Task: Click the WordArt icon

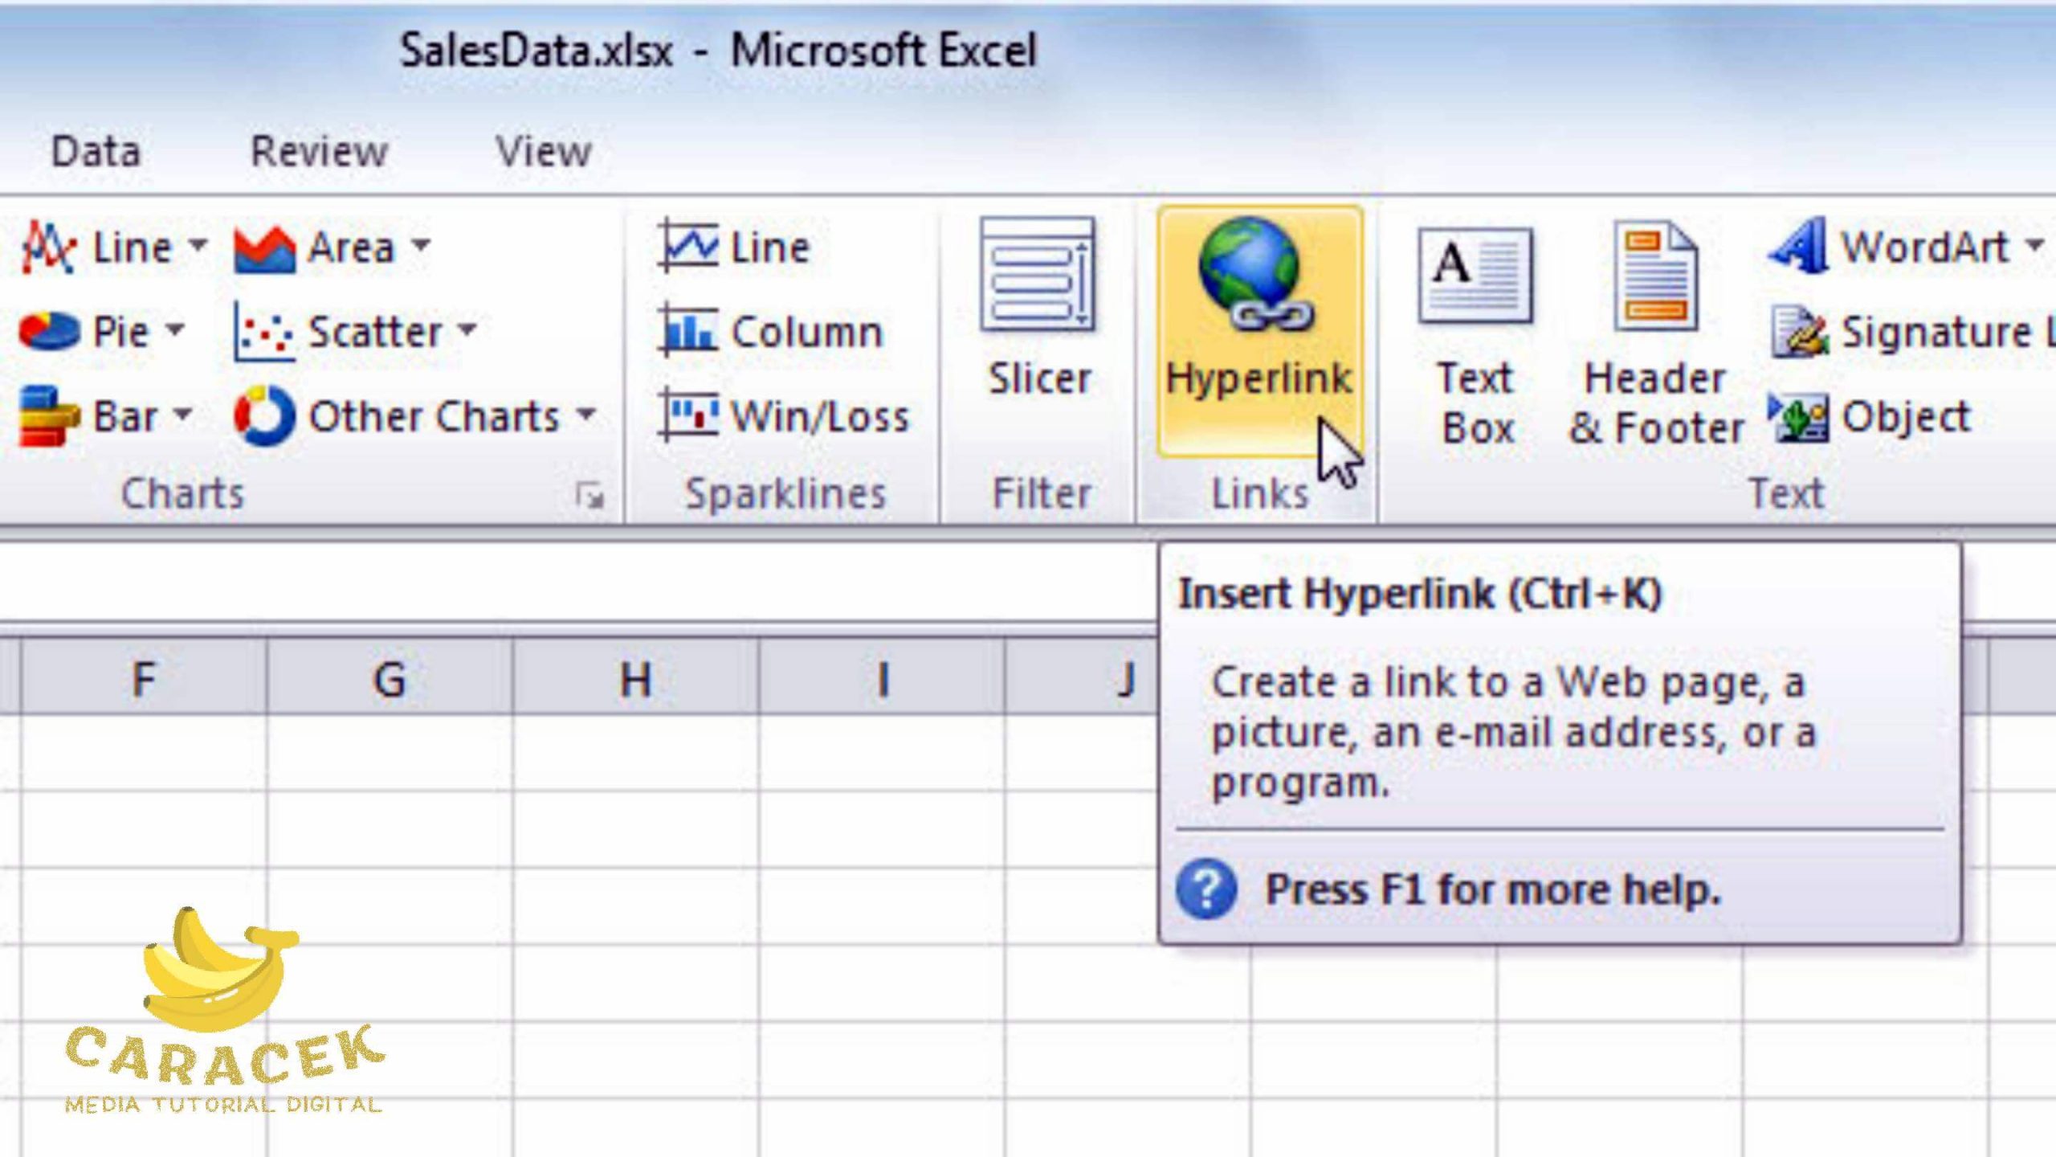Action: click(1799, 246)
